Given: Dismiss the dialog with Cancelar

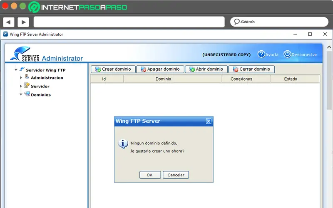Looking at the screenshot, I should [176, 175].
